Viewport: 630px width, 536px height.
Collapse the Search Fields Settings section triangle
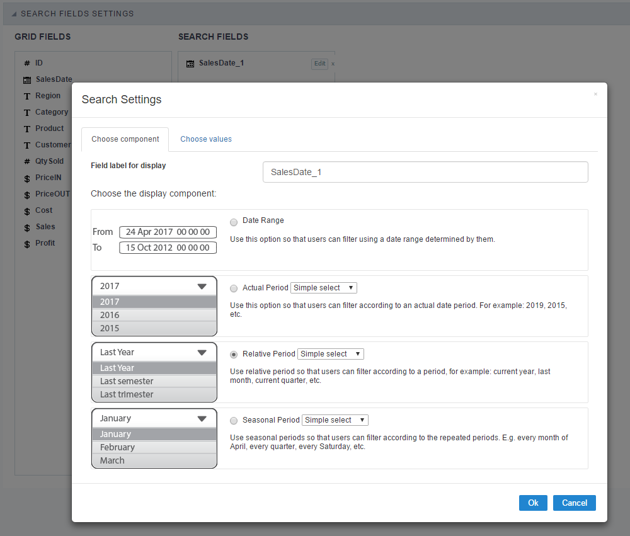click(14, 14)
